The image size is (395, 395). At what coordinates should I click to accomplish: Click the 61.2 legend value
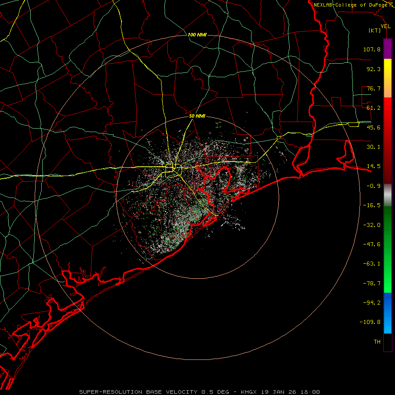[373, 108]
